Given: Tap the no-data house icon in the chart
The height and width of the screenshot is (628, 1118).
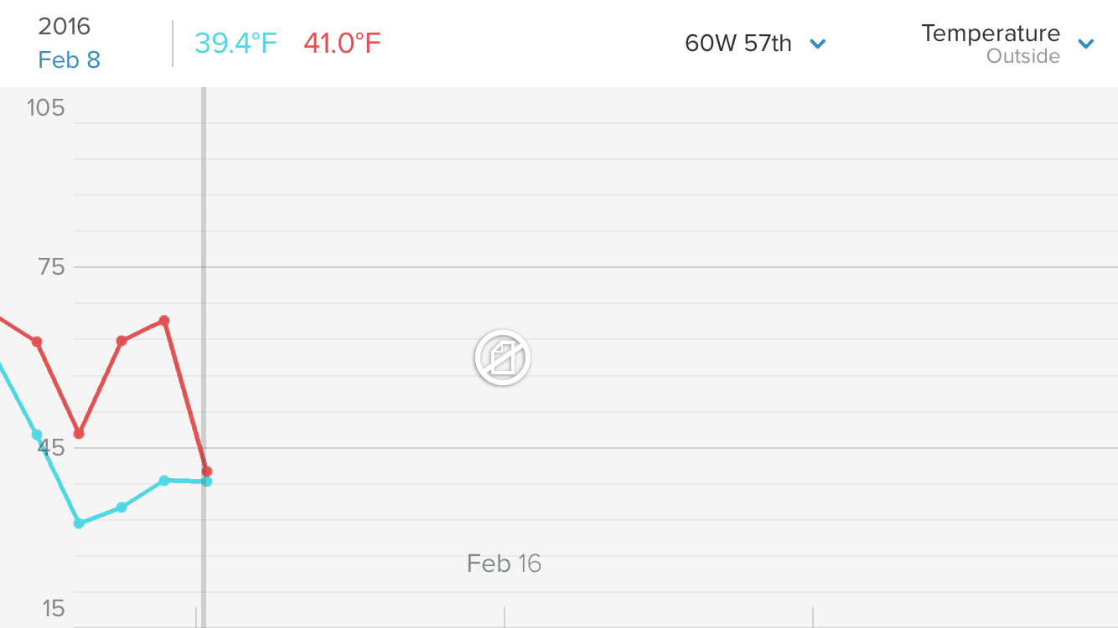Looking at the screenshot, I should click(x=502, y=358).
